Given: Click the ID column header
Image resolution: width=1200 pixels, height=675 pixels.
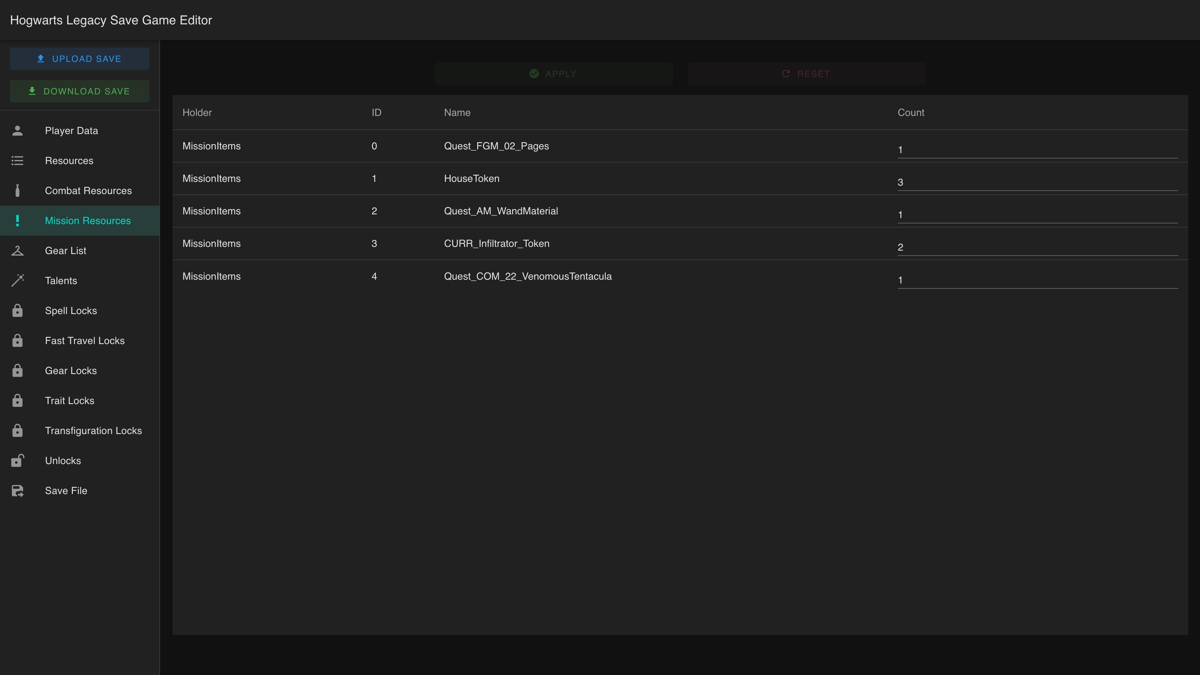Looking at the screenshot, I should point(376,113).
